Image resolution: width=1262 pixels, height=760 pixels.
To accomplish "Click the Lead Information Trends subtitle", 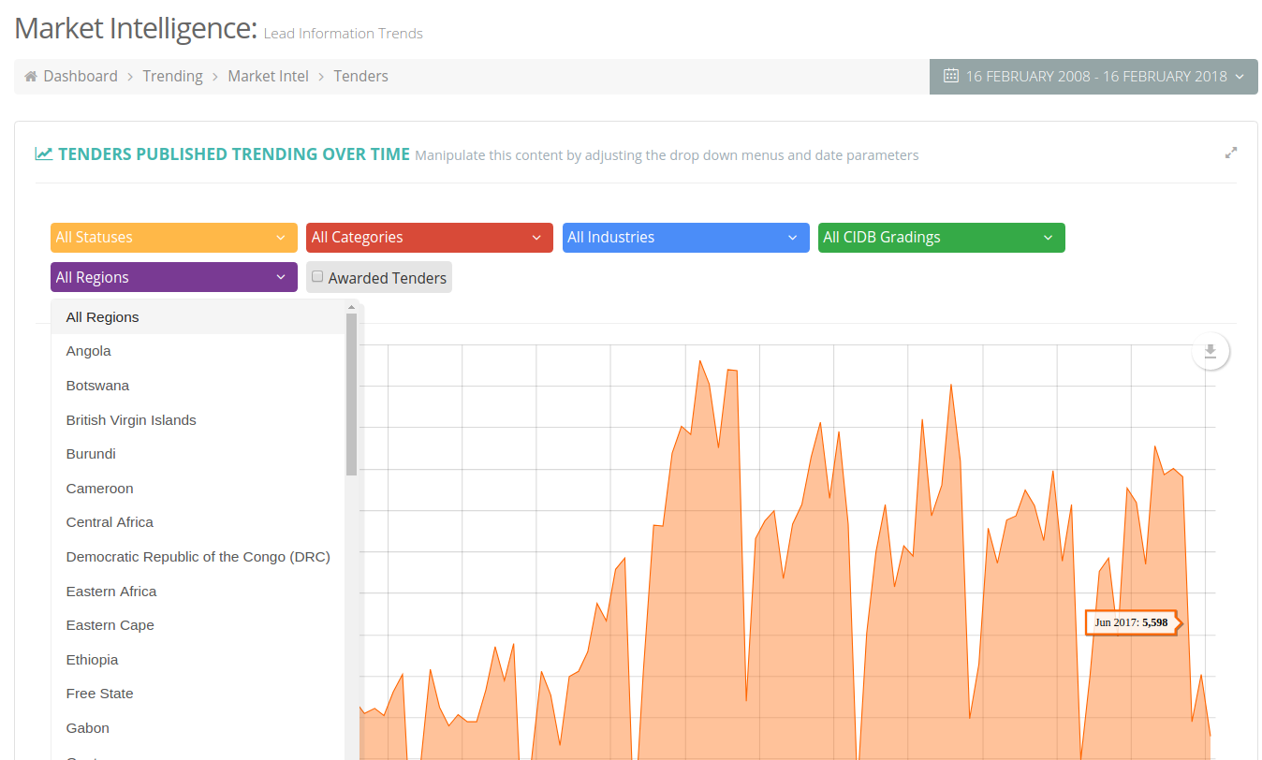I will (x=344, y=34).
